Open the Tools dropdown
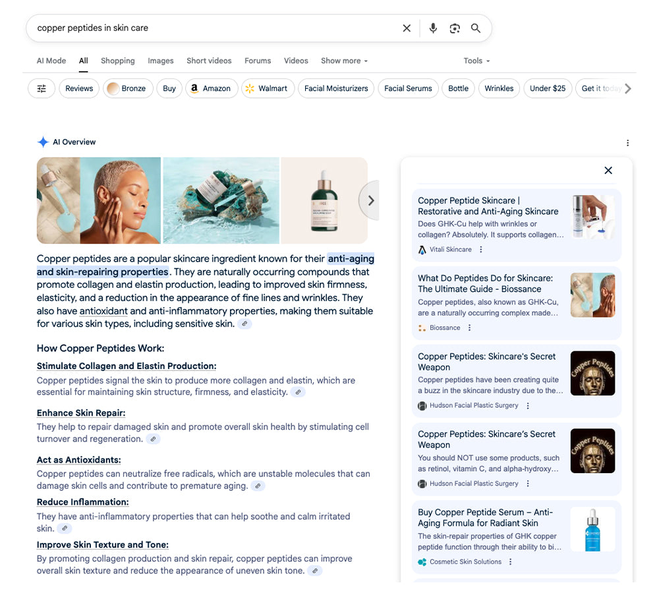 pos(476,61)
